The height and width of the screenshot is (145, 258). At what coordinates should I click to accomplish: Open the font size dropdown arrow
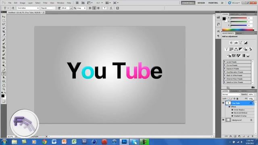tap(71, 8)
